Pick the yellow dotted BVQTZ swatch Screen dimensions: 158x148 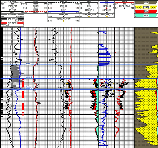146,7
